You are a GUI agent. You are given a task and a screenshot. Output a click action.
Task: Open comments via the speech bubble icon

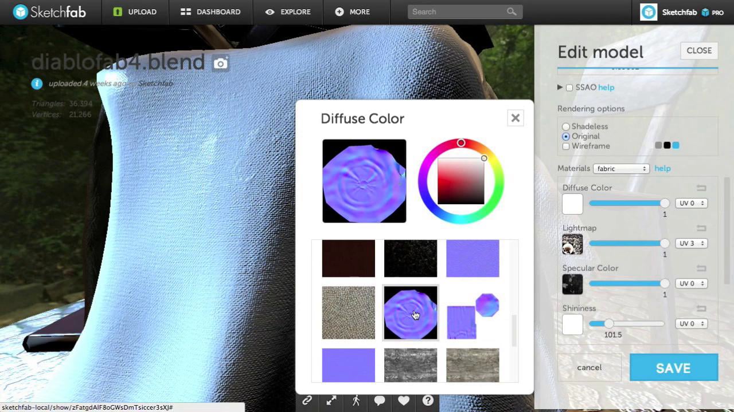coord(380,401)
